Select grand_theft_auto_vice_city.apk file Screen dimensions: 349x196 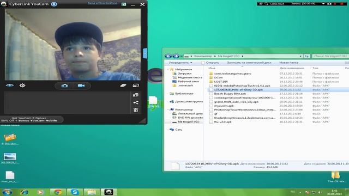(236, 102)
